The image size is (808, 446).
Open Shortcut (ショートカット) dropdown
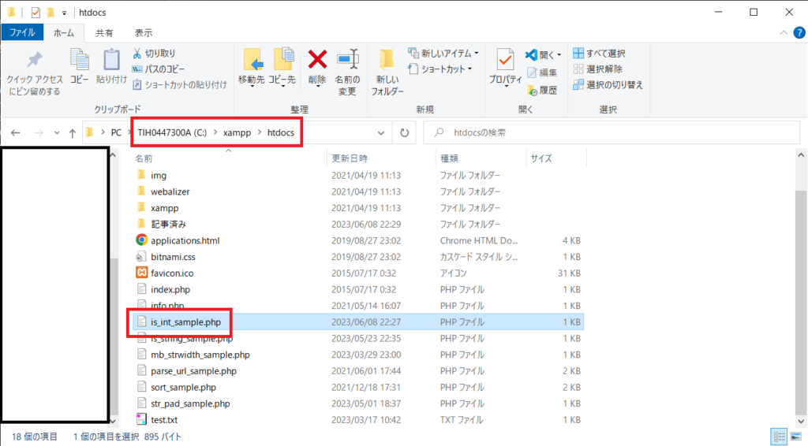pos(440,69)
